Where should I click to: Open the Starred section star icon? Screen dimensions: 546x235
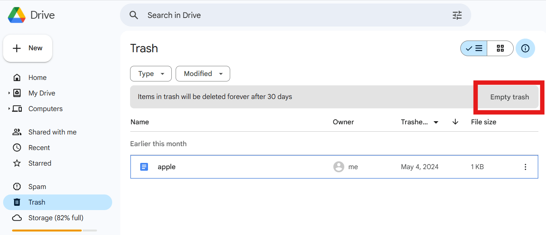tap(17, 163)
